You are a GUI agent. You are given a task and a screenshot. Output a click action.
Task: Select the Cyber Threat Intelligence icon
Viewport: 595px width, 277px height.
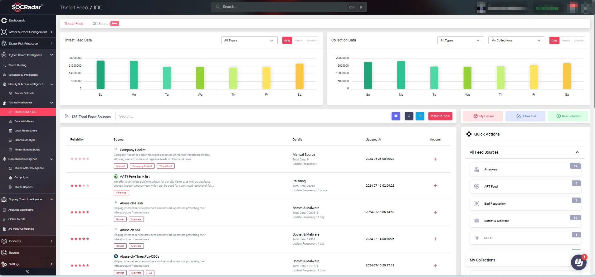pyautogui.click(x=4, y=55)
